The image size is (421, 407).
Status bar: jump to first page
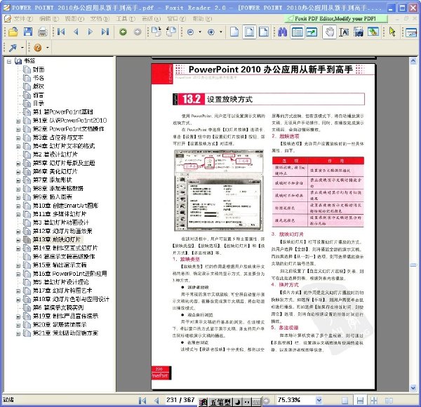pyautogui.click(x=142, y=401)
